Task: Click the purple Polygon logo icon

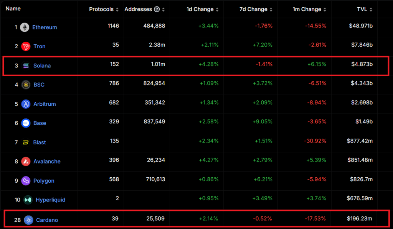Action: (26, 181)
